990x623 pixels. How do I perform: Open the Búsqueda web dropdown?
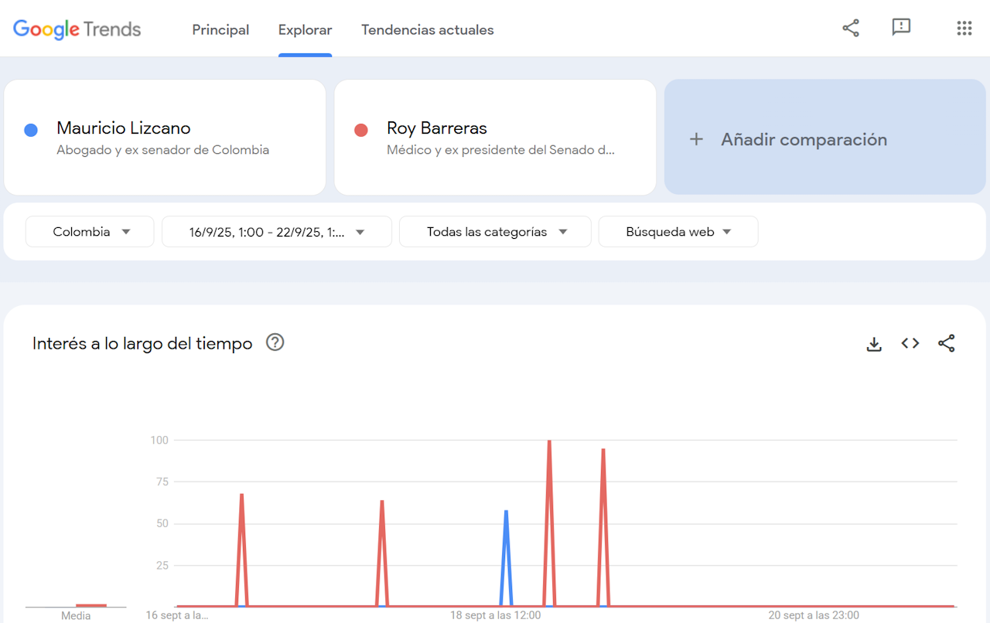coord(678,232)
